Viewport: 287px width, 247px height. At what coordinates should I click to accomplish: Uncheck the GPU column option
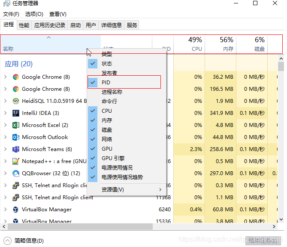127,149
